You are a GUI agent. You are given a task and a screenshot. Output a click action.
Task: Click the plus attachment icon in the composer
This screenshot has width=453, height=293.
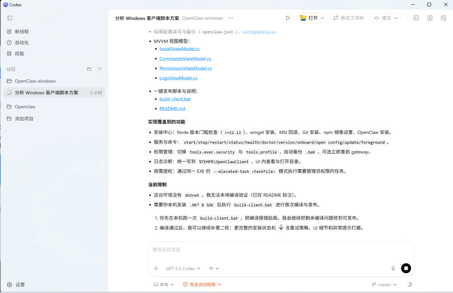156,268
